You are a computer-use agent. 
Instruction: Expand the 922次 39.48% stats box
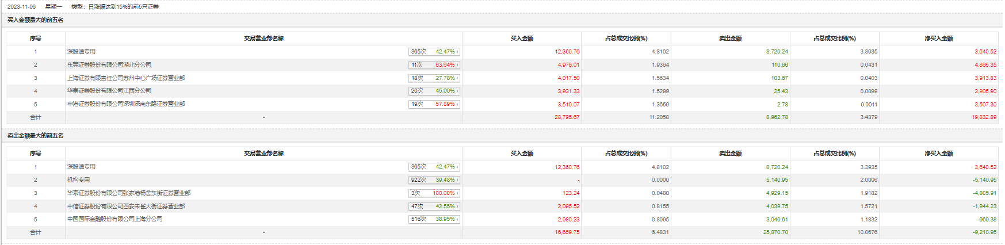434,180
